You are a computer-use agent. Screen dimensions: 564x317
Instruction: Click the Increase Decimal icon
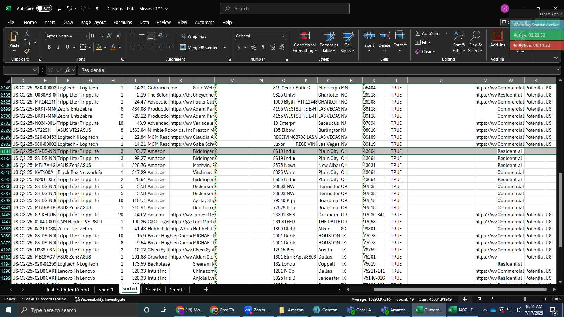[x=273, y=47]
